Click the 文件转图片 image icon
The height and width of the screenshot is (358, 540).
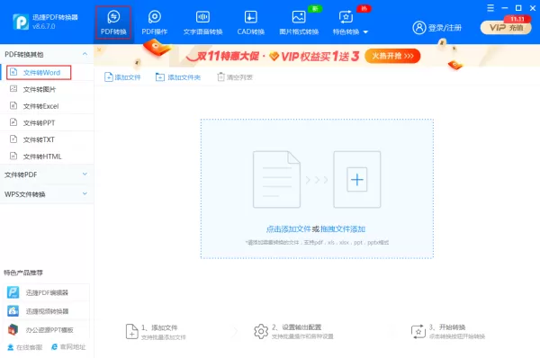[13, 89]
